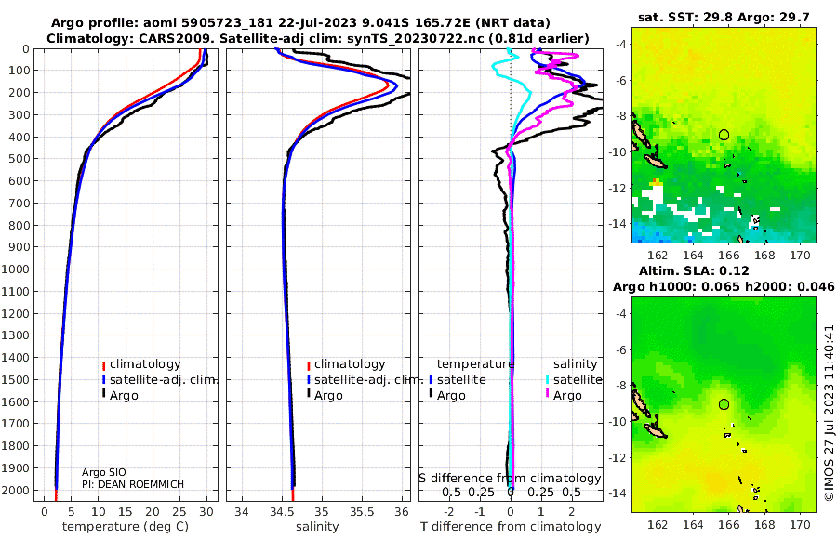Image resolution: width=837 pixels, height=539 pixels.
Task: Click the depth axis tick '500'
Action: [20, 159]
